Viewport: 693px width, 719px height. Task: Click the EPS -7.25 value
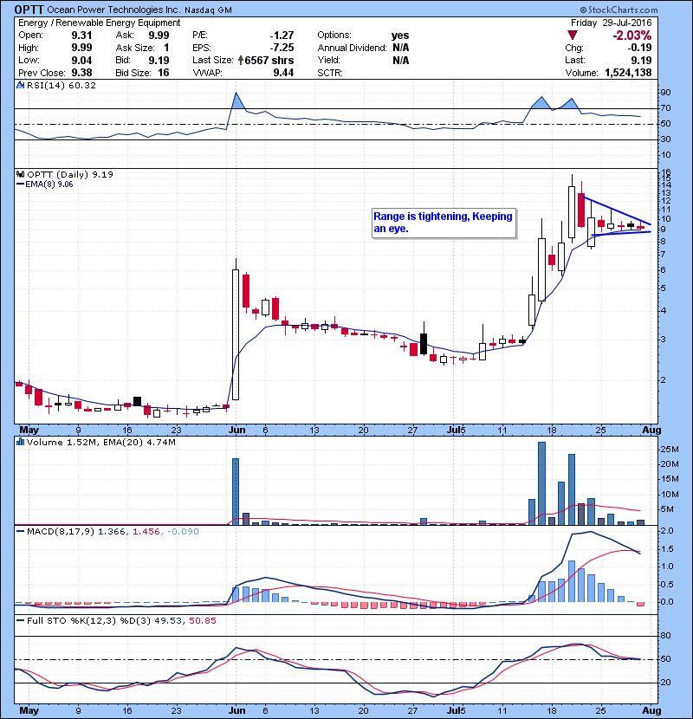(x=282, y=48)
